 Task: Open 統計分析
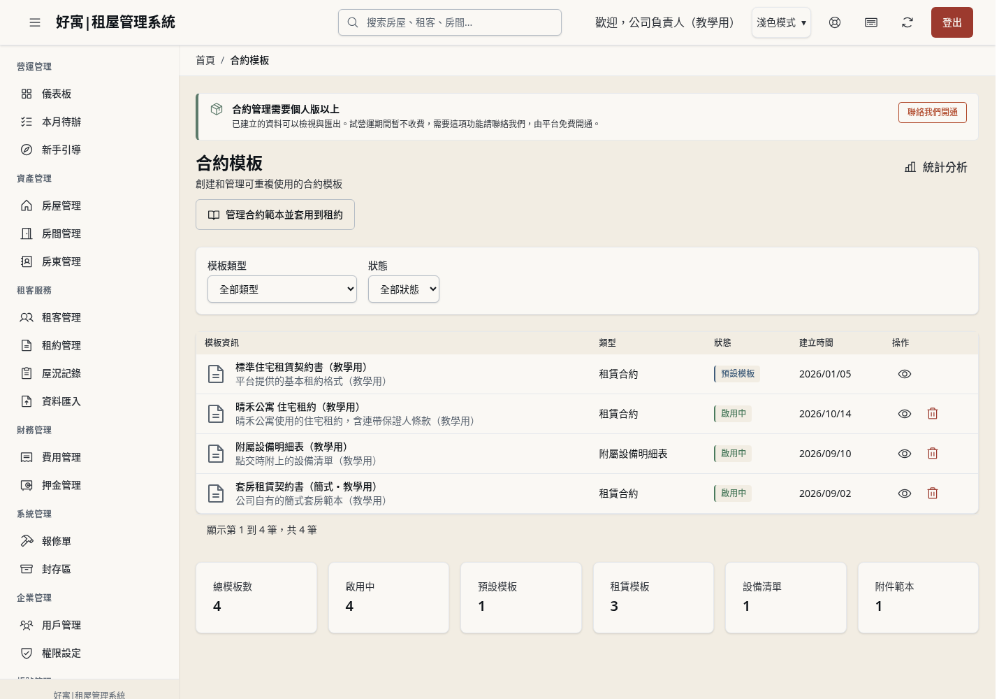point(936,167)
